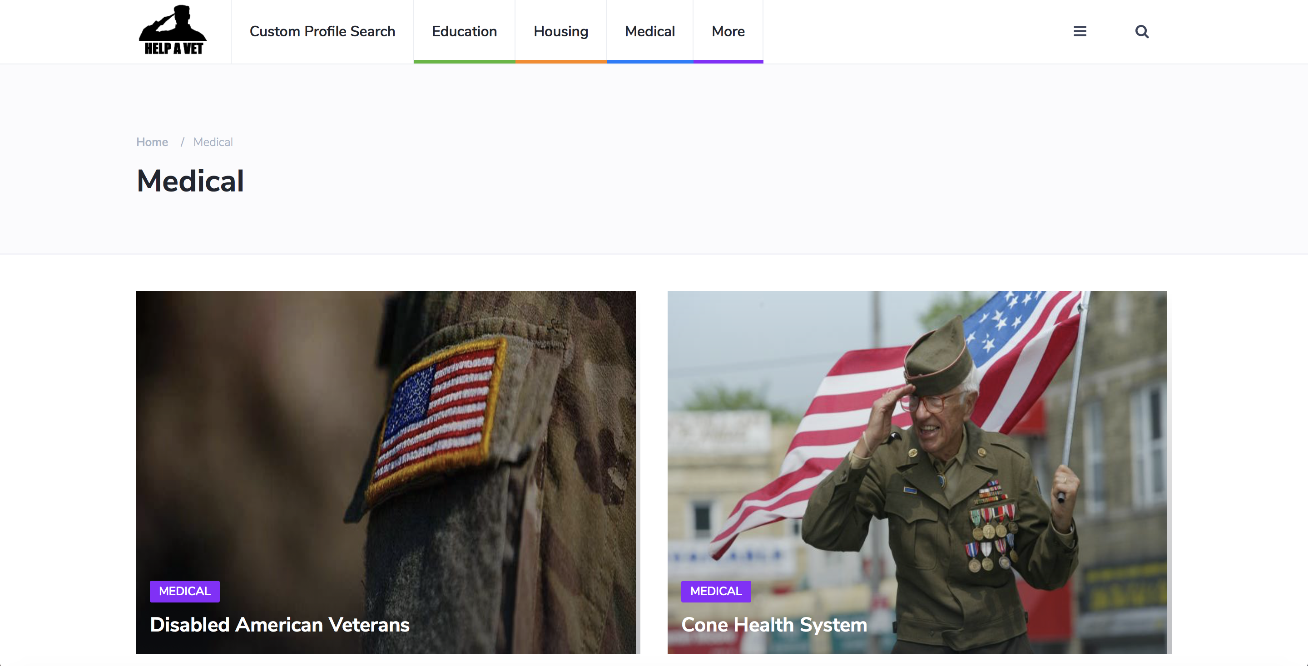Click the Medical tag on Disabled American Veterans
This screenshot has width=1308, height=666.
point(184,591)
